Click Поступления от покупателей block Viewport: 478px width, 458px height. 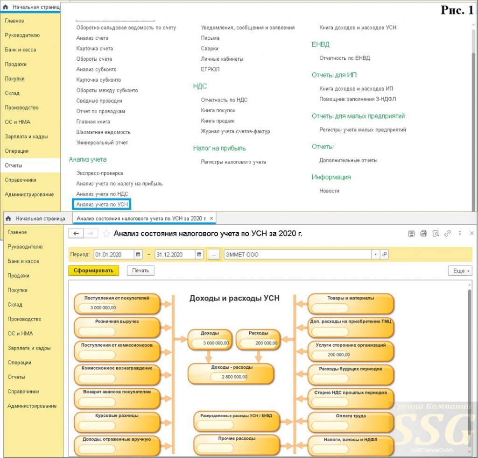tap(117, 304)
